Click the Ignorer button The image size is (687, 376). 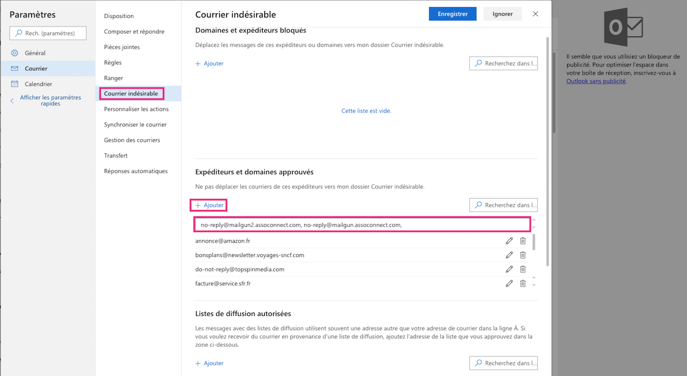[503, 14]
